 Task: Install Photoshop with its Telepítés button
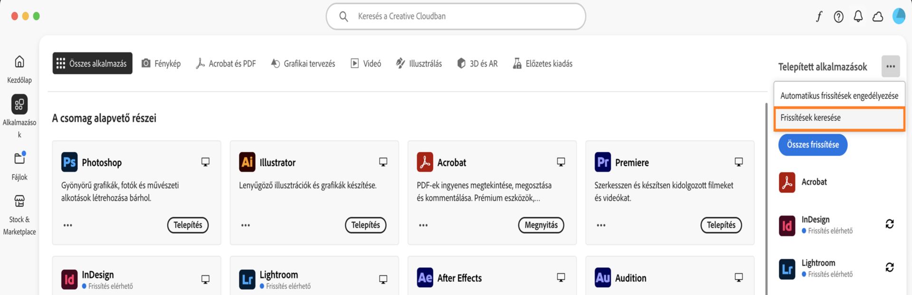[188, 225]
